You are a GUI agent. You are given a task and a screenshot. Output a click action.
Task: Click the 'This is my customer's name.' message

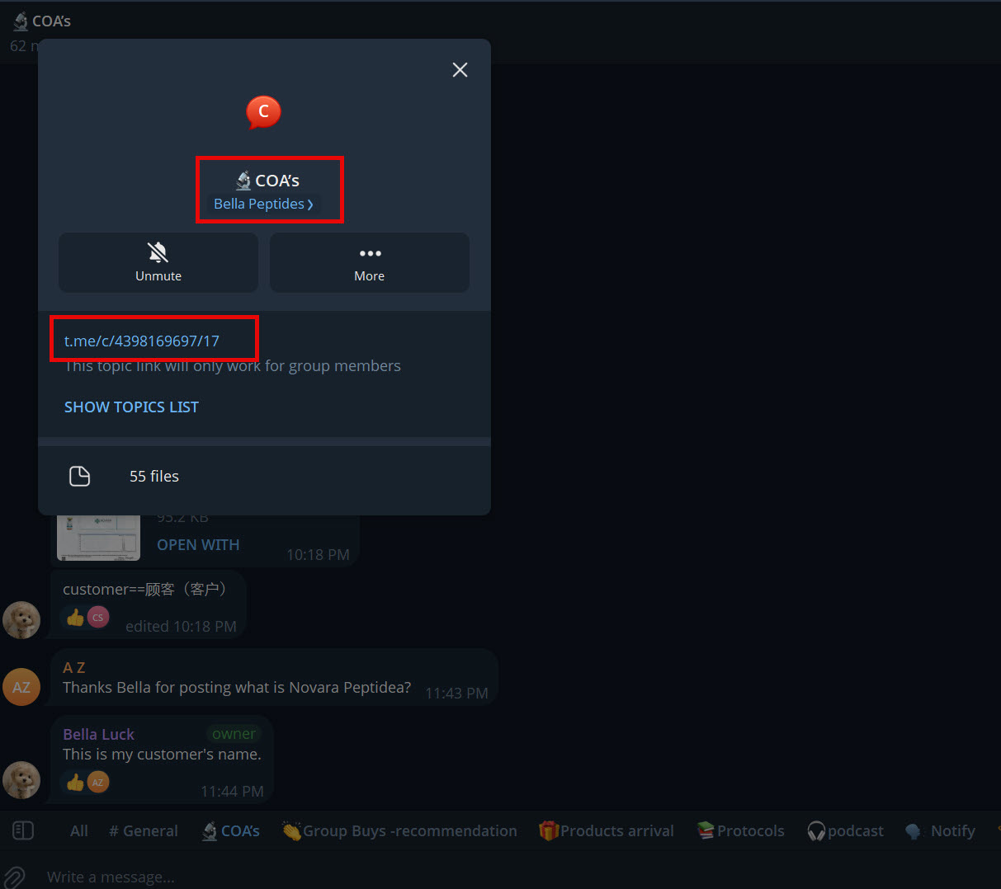162,754
